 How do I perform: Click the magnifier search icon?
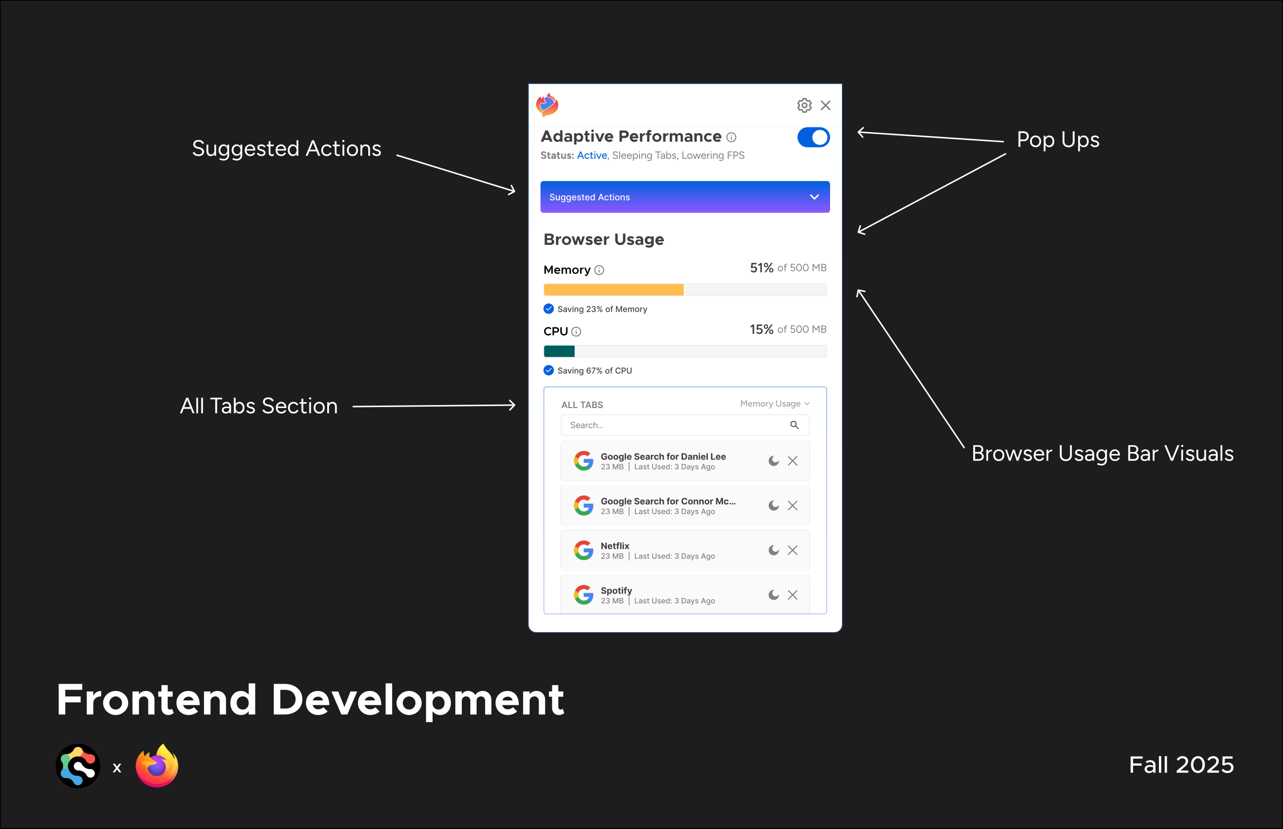tap(794, 425)
